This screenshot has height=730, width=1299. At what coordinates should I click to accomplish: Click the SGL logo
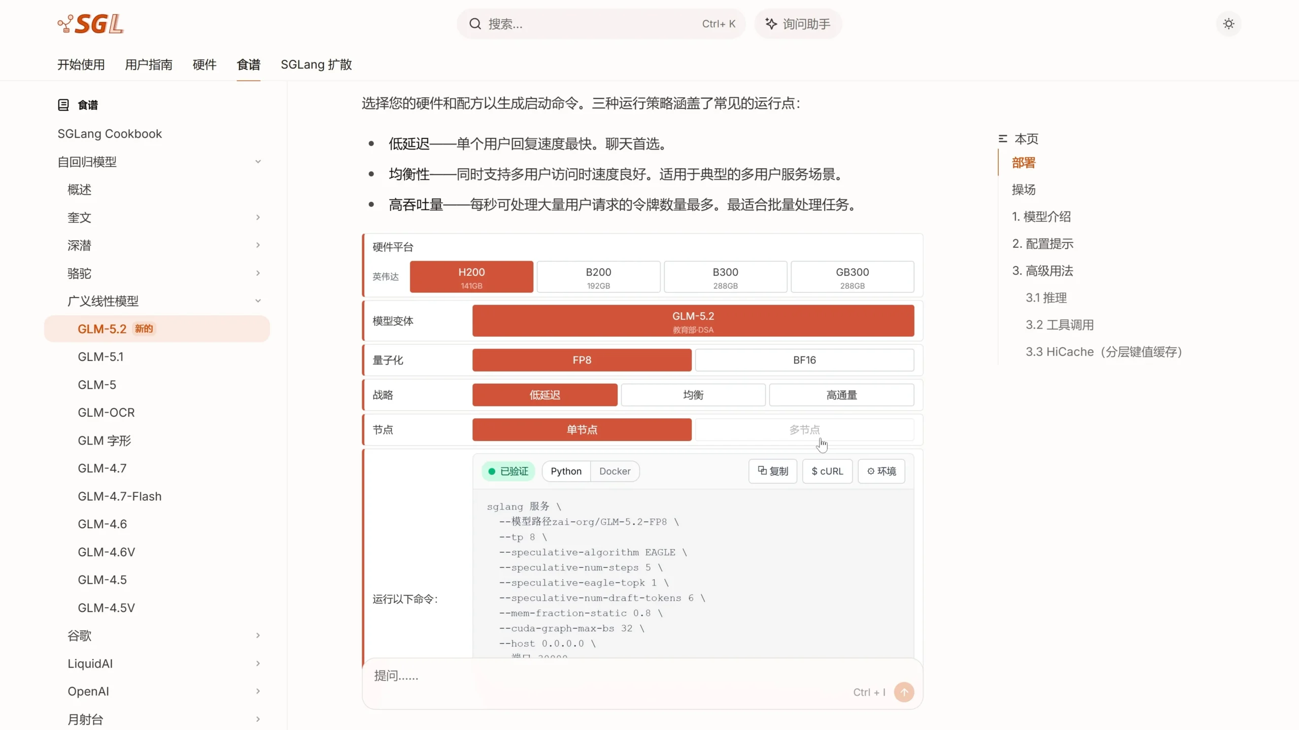[90, 24]
